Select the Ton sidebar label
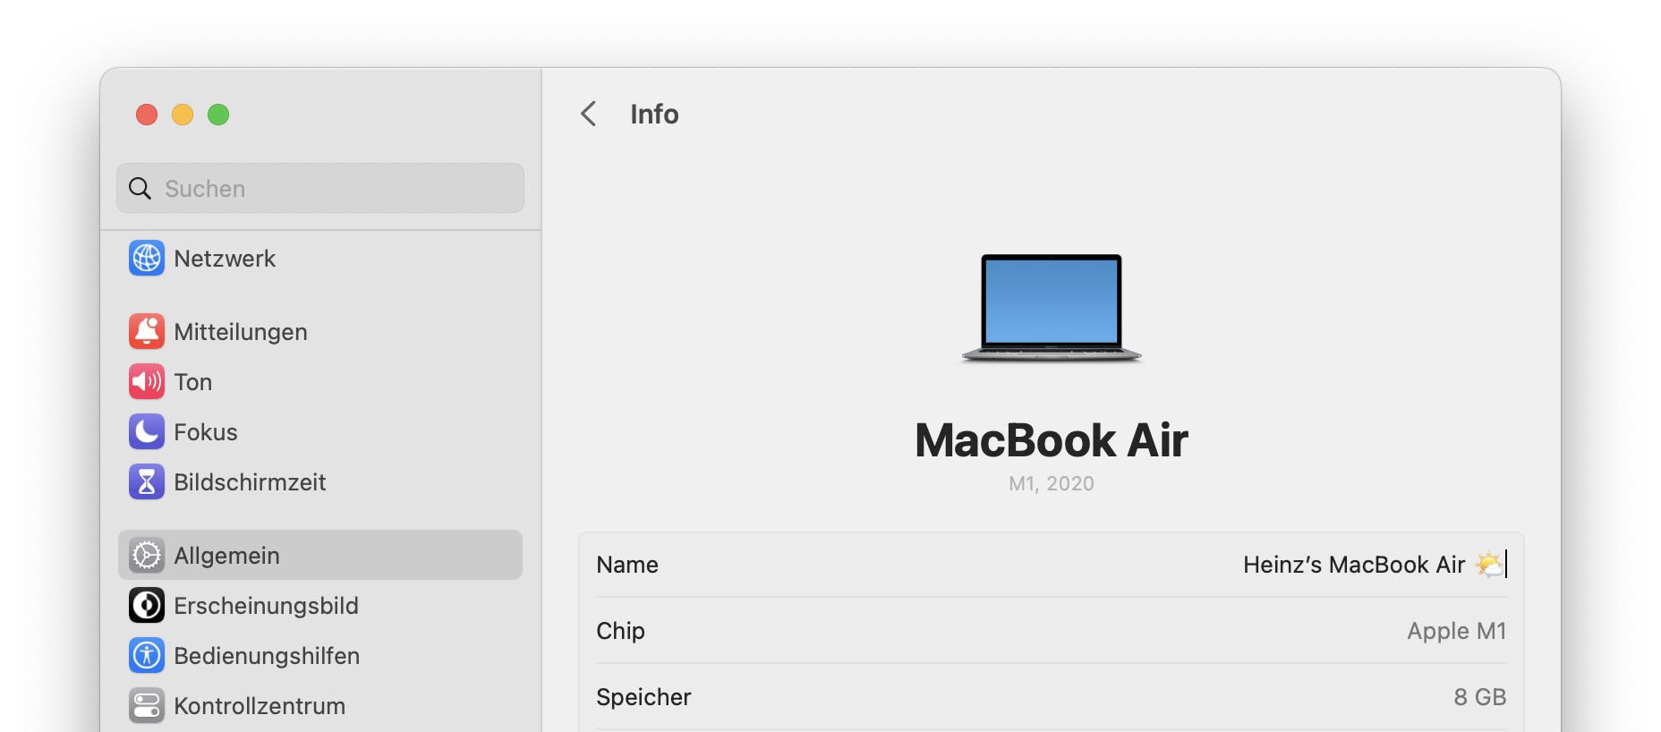Viewport: 1661px width, 732px height. 193,382
